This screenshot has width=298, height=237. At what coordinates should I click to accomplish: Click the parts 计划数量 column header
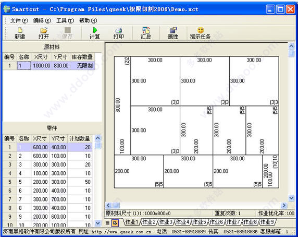click(80, 138)
